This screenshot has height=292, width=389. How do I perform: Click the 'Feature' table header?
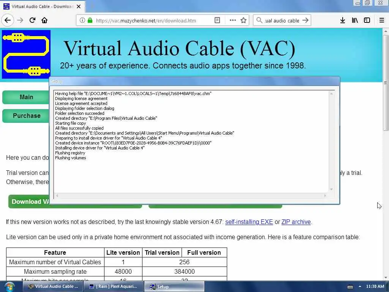(x=55, y=252)
